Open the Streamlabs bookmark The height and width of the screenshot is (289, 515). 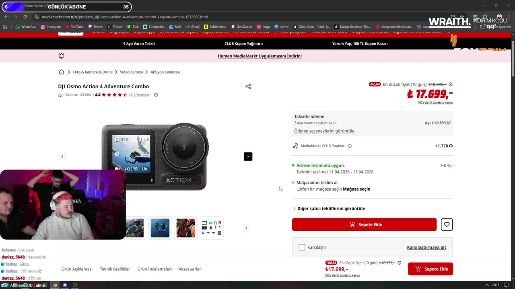tap(154, 27)
